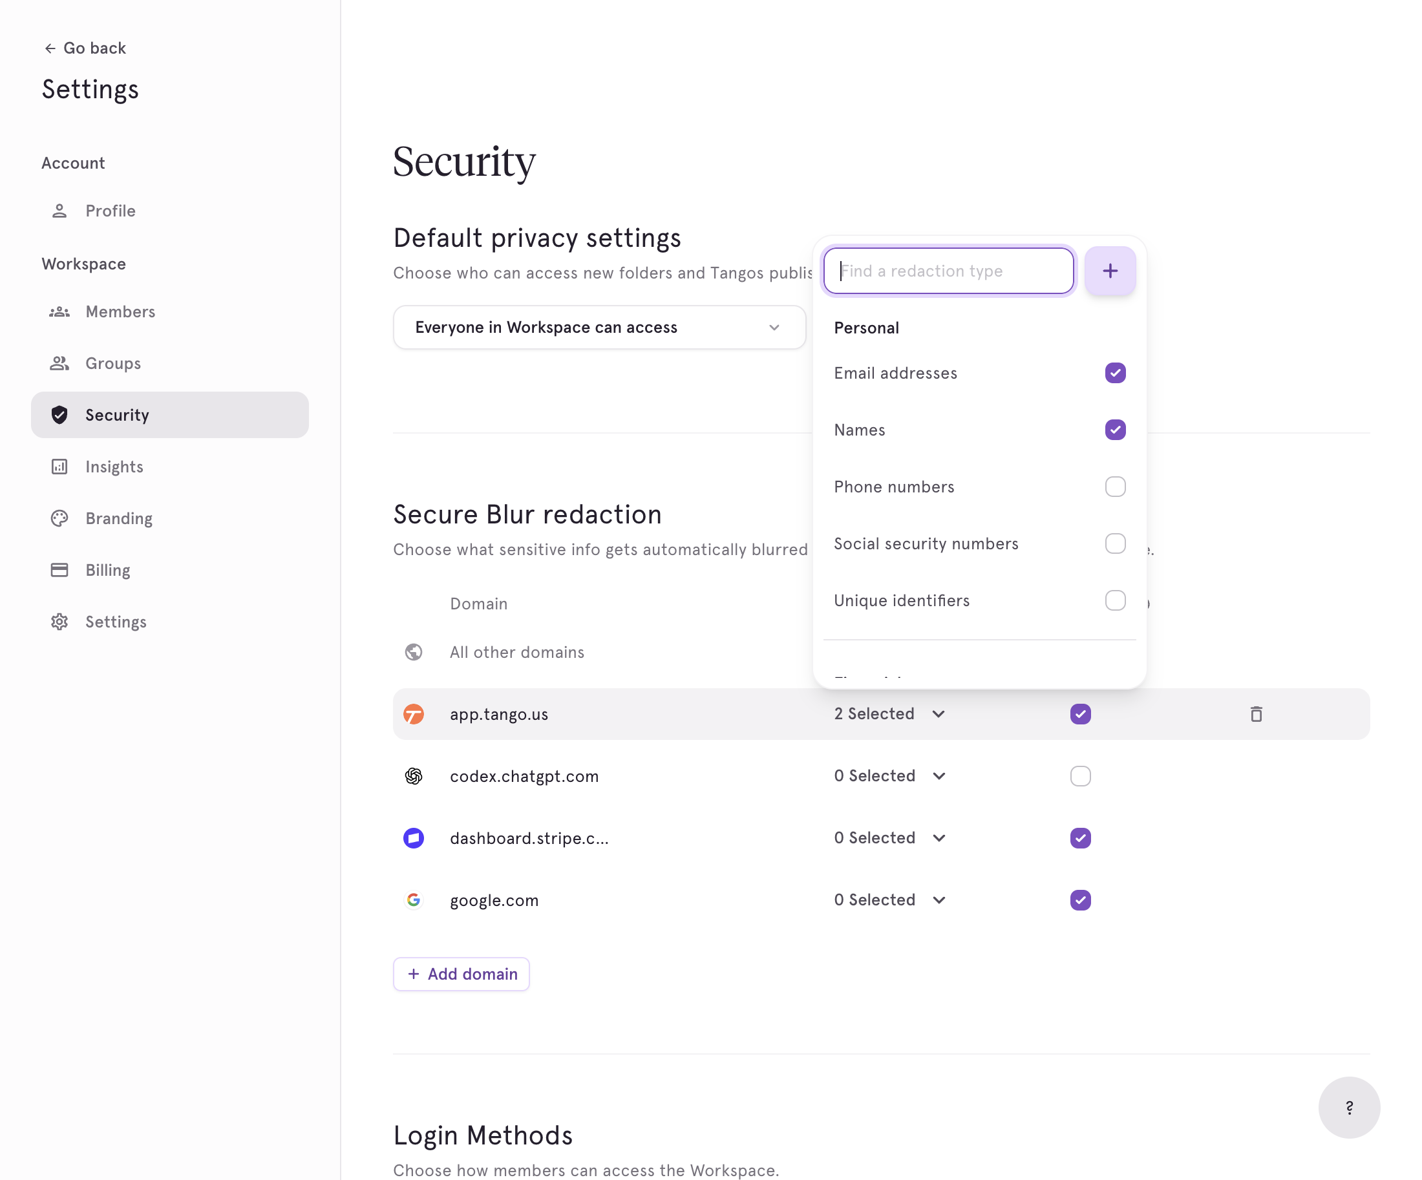This screenshot has height=1180, width=1422.
Task: Collapse the app.tango.us 2 Selected dropdown
Action: tap(890, 713)
